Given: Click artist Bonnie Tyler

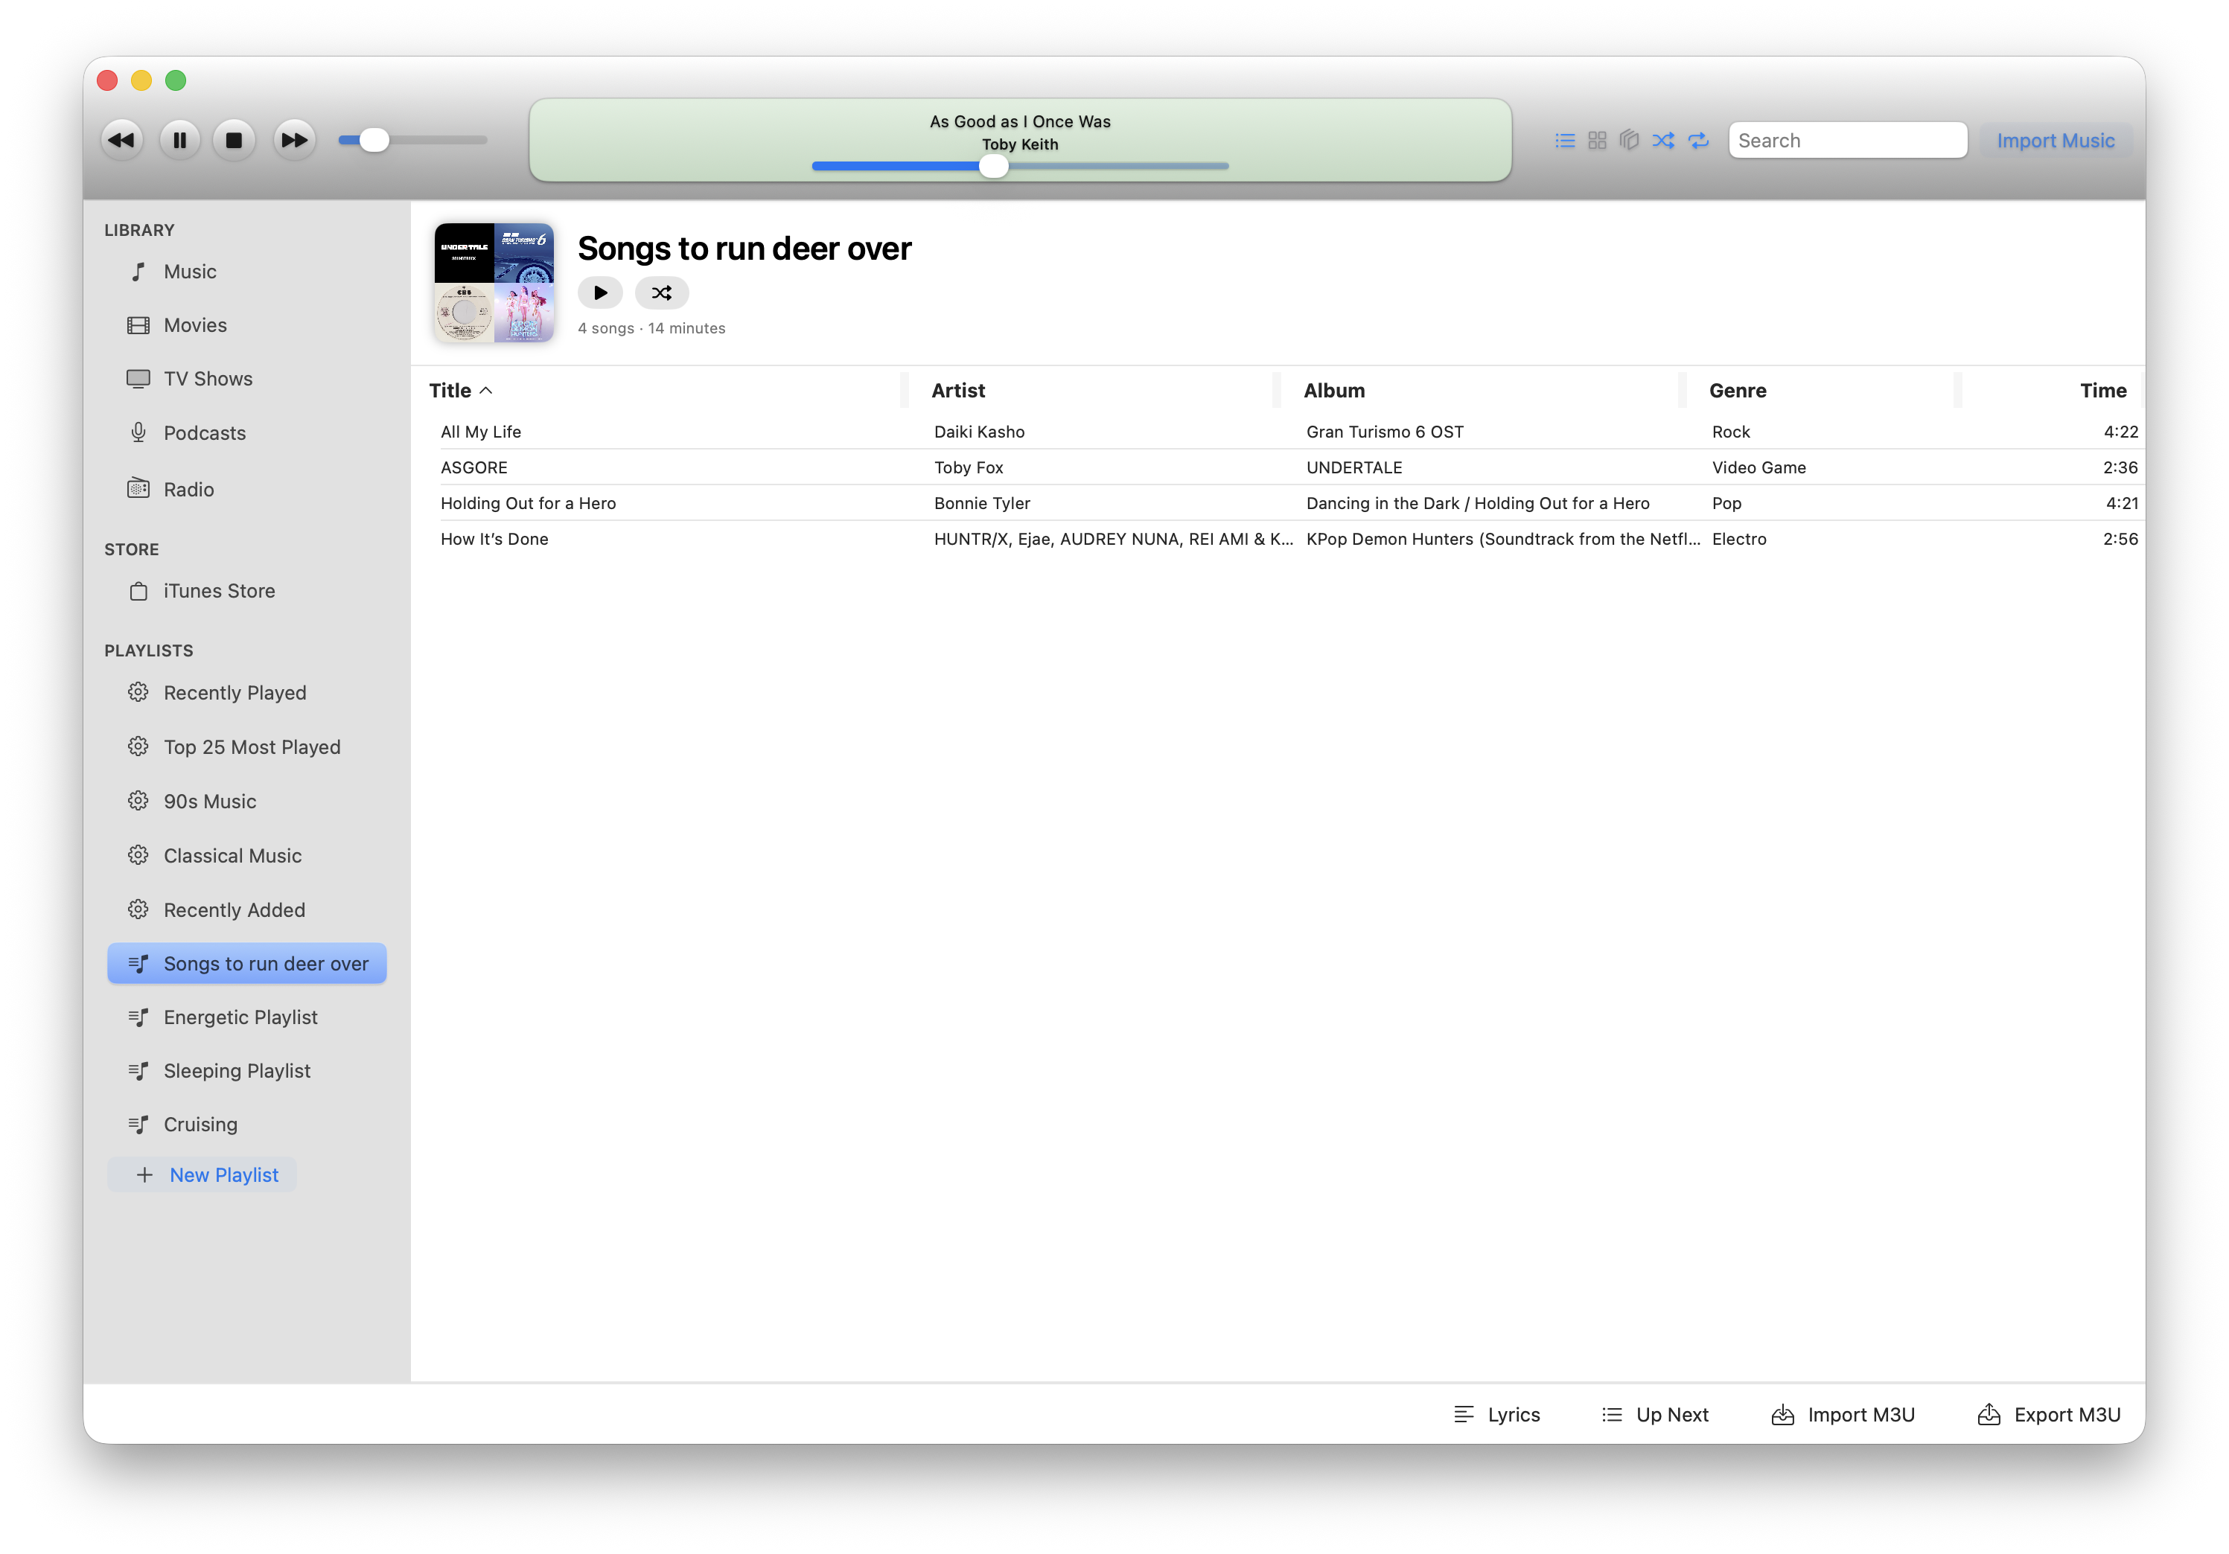Looking at the screenshot, I should pyautogui.click(x=981, y=504).
